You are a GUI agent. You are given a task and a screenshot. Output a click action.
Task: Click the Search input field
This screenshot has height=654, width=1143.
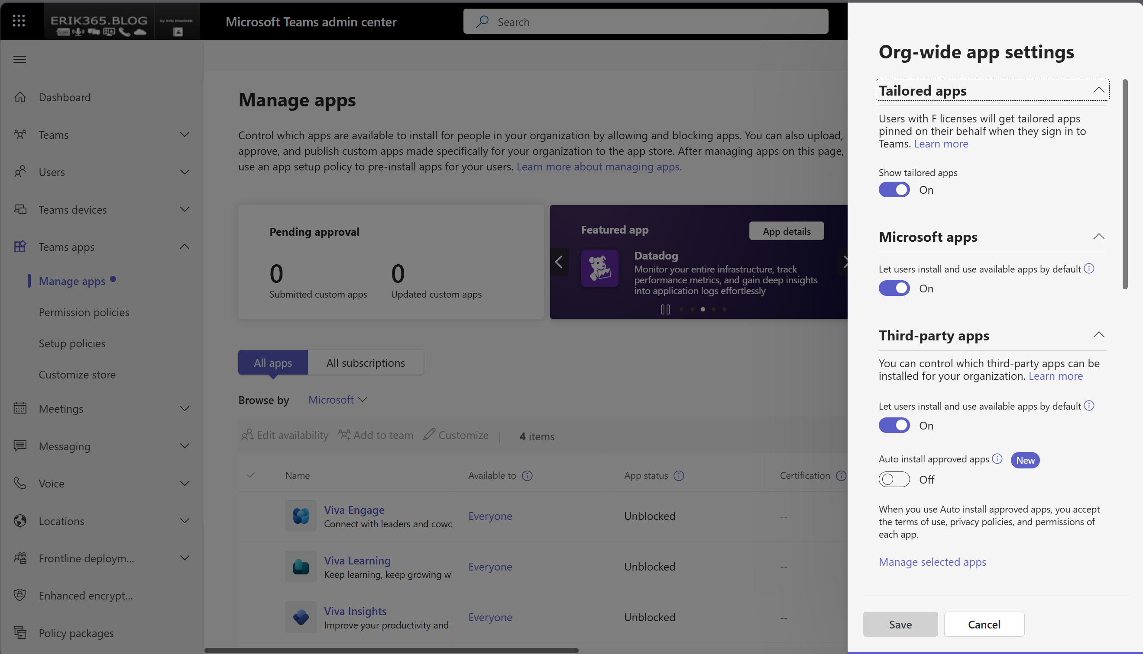point(646,22)
